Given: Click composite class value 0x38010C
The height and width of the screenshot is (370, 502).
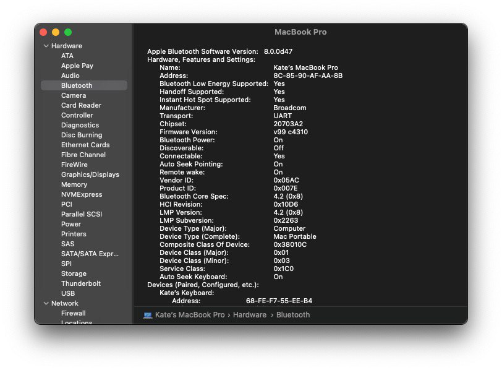Looking at the screenshot, I should [x=290, y=244].
